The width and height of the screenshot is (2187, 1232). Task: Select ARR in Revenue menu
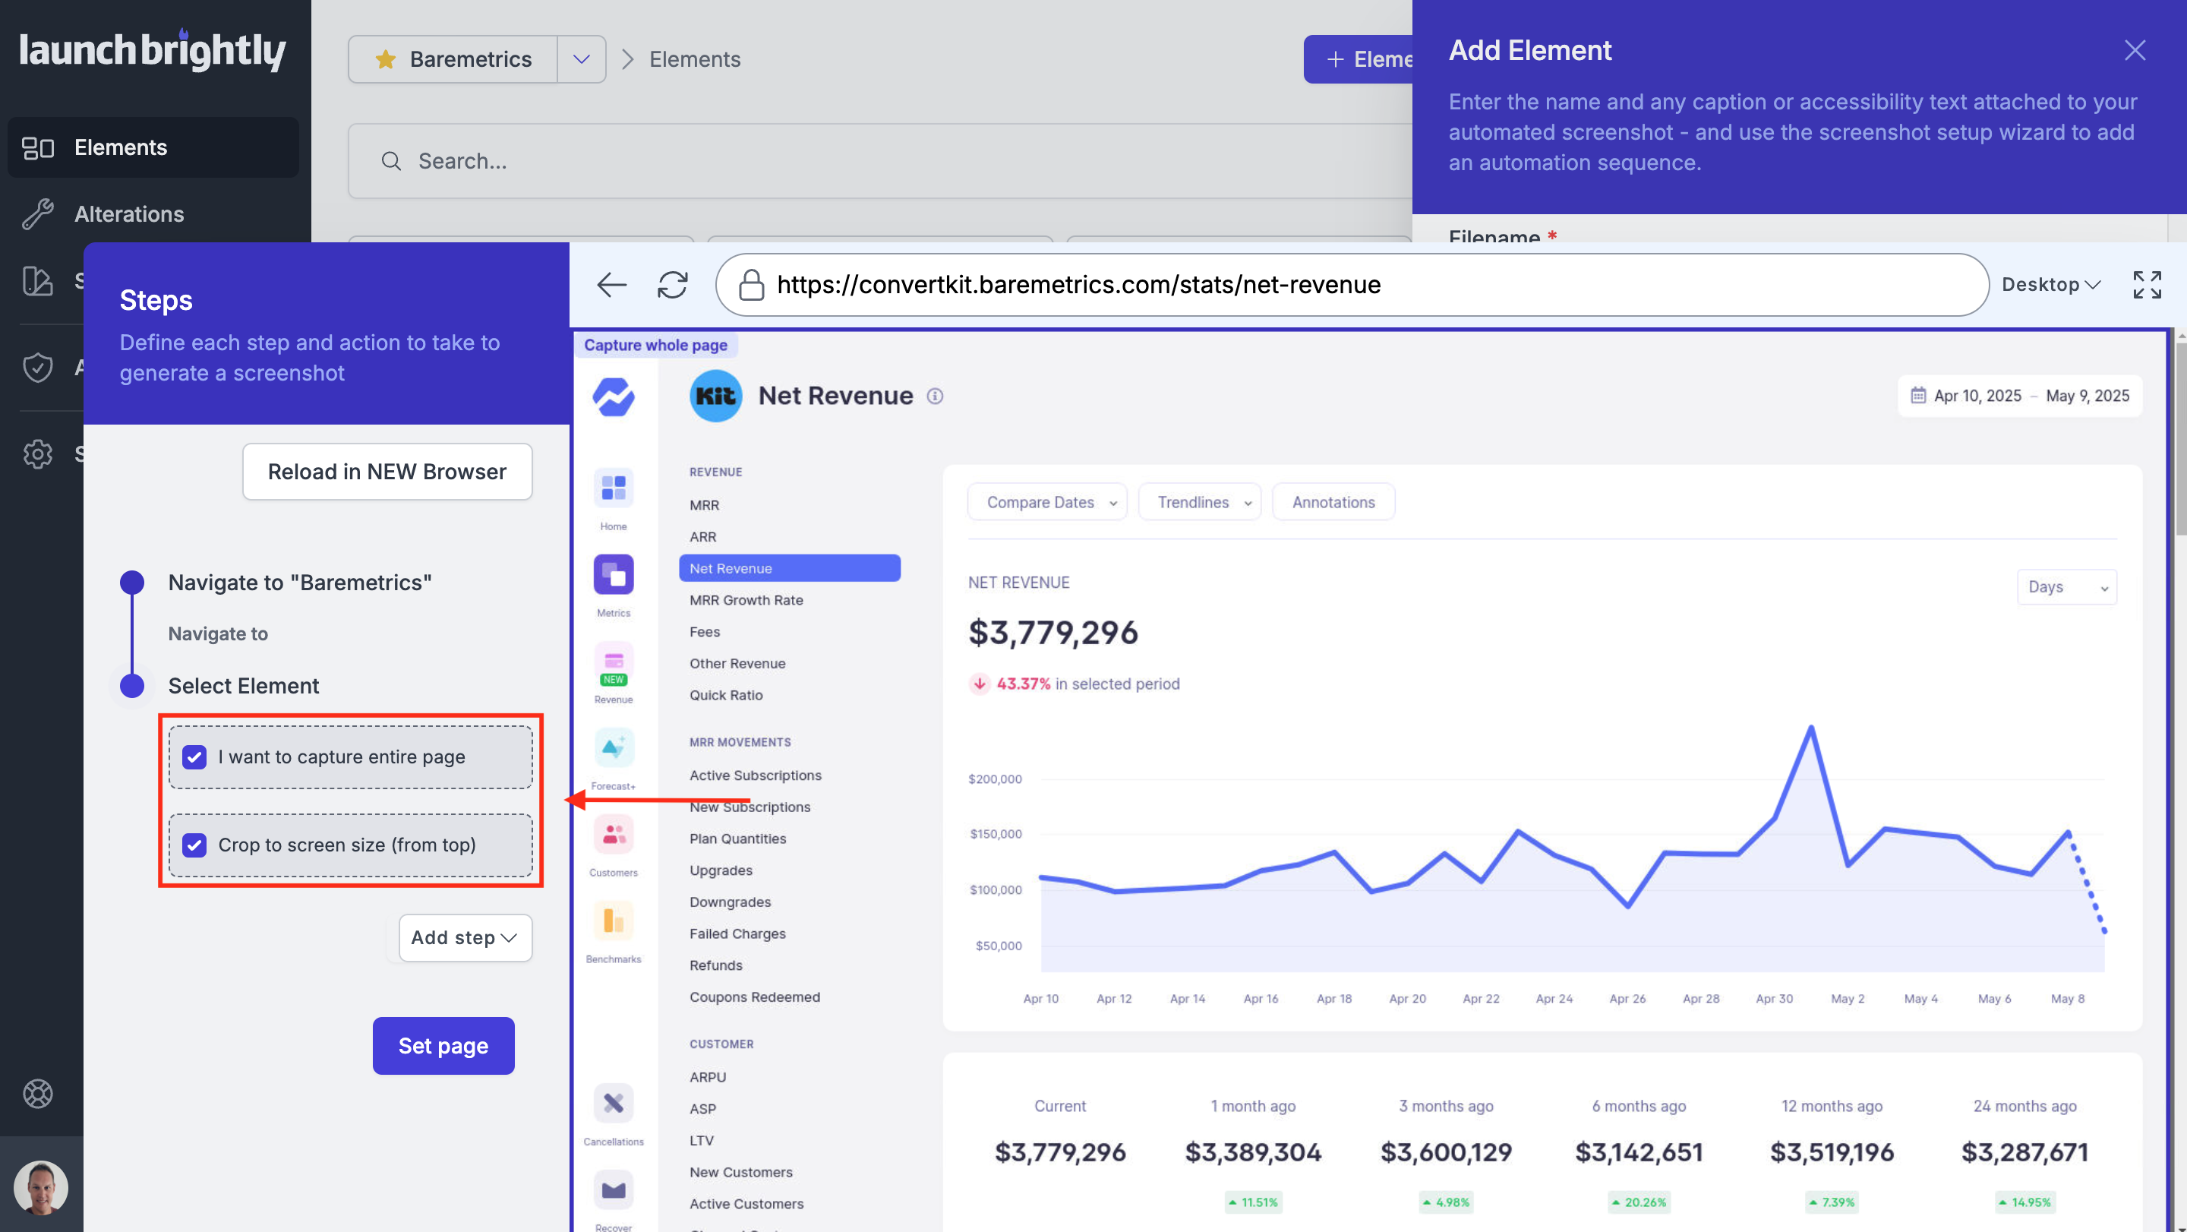pos(703,536)
